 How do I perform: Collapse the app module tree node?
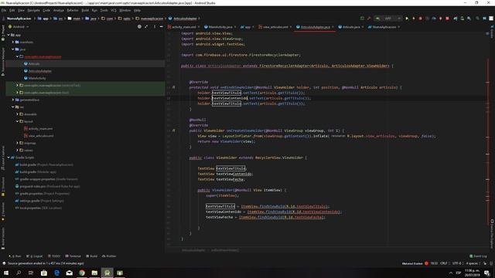coord(9,35)
